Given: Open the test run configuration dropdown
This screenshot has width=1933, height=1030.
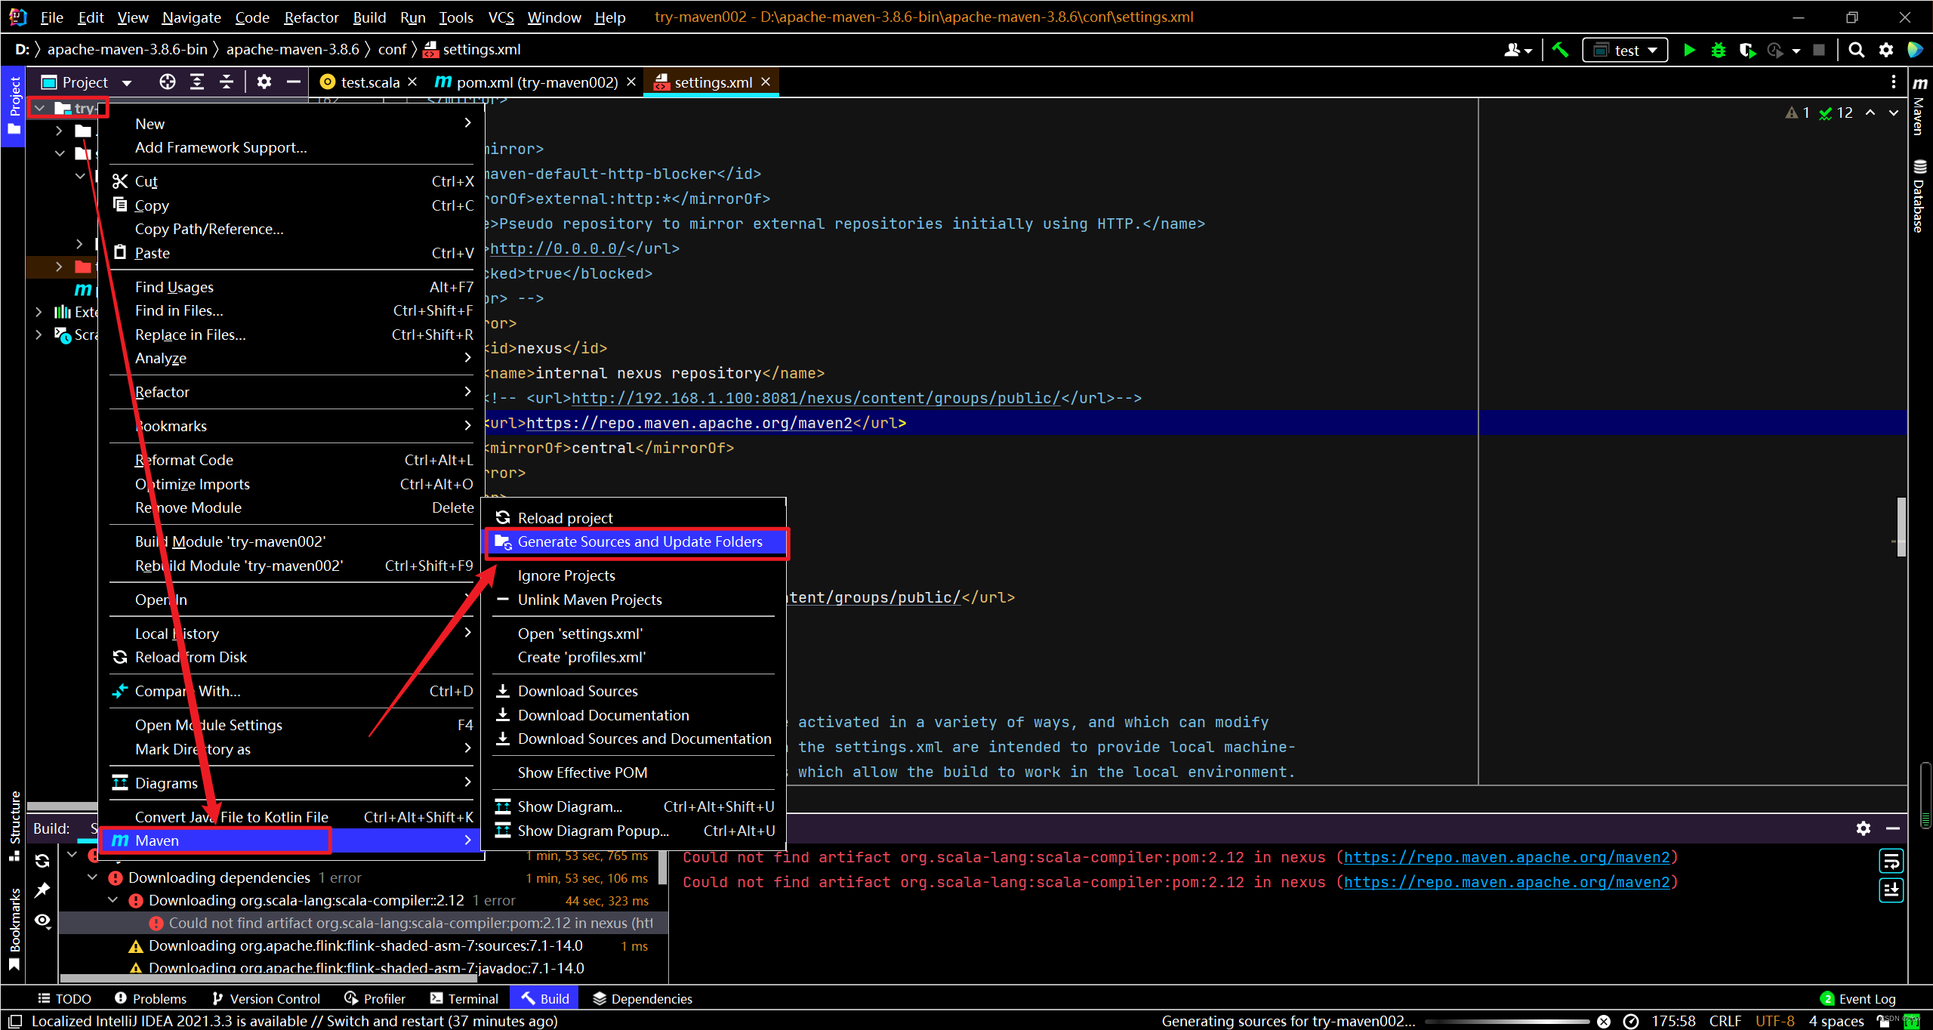Looking at the screenshot, I should (1625, 50).
